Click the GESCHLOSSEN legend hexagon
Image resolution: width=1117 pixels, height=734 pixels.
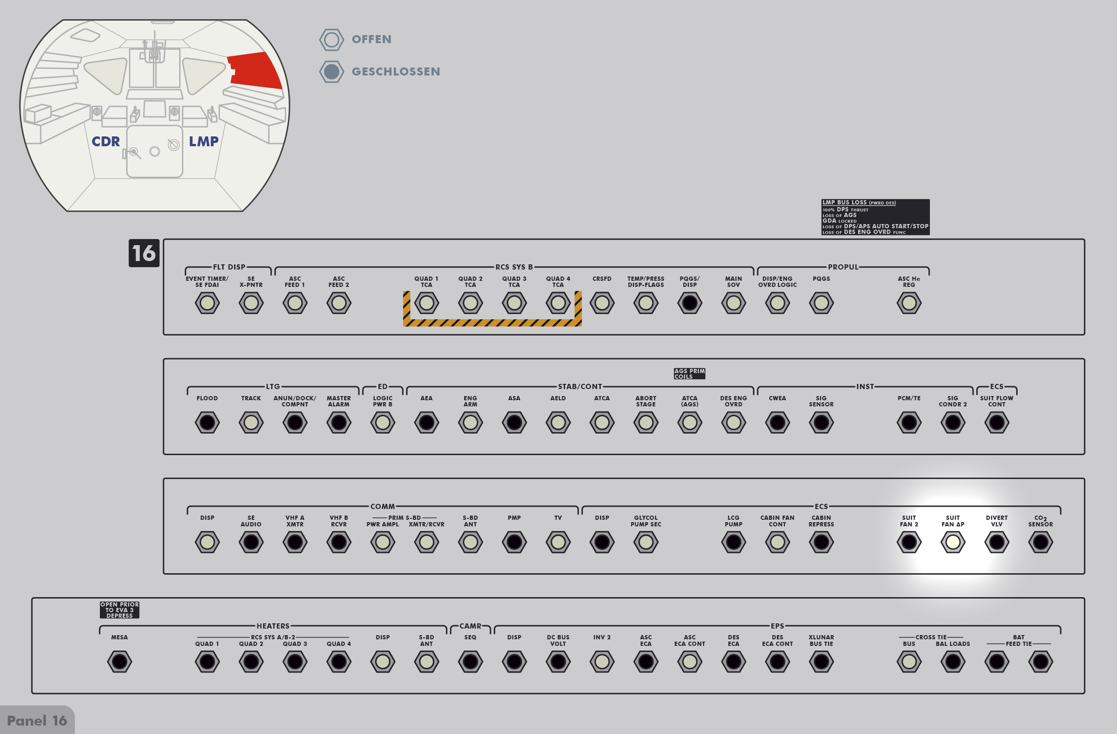(x=332, y=72)
